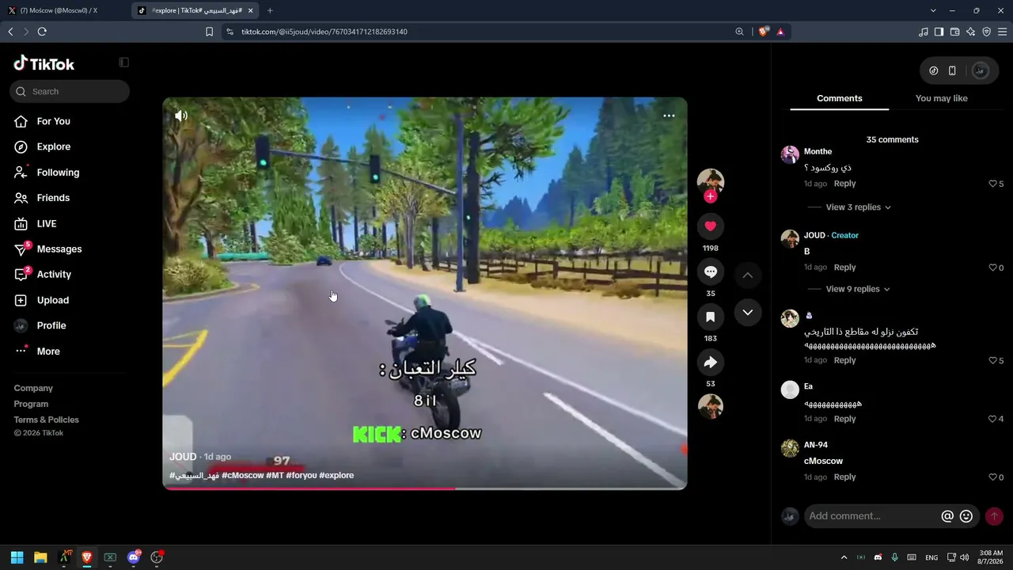Open the More menu in TikTok sidebar

pyautogui.click(x=48, y=351)
